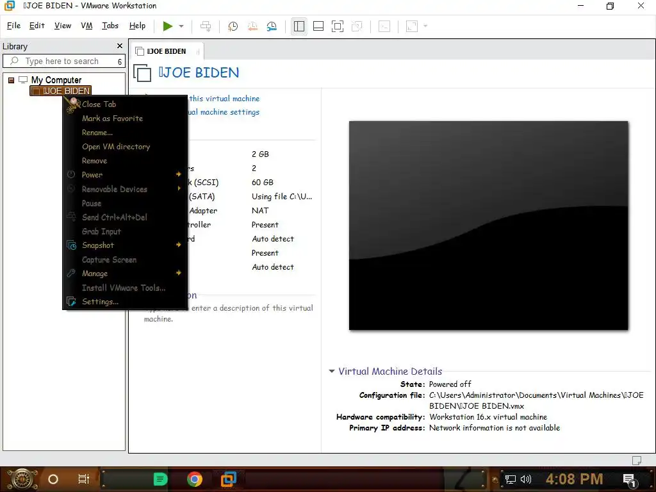
Task: Click the Manage wrench icon in context menu
Action: (x=72, y=273)
